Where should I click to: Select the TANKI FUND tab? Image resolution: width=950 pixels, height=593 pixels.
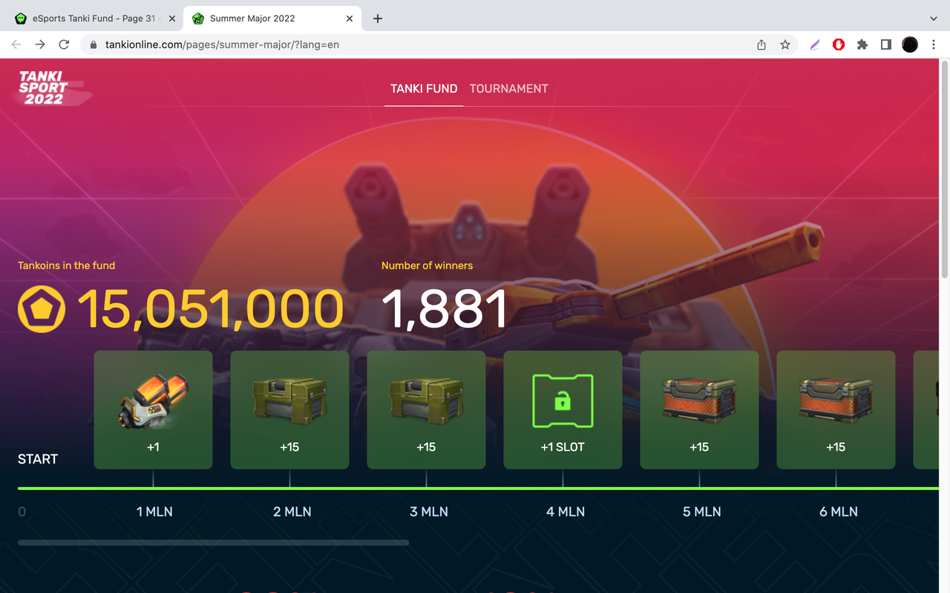click(x=424, y=88)
